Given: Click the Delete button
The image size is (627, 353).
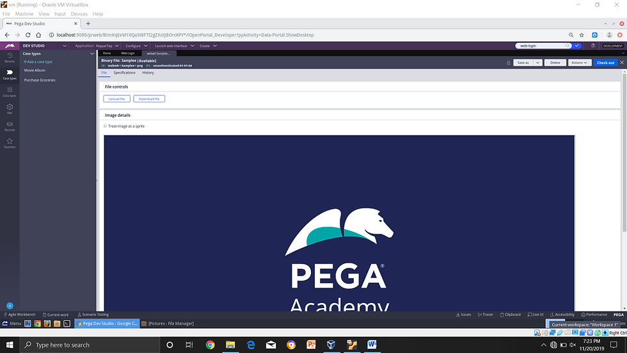Looking at the screenshot, I should [555, 62].
